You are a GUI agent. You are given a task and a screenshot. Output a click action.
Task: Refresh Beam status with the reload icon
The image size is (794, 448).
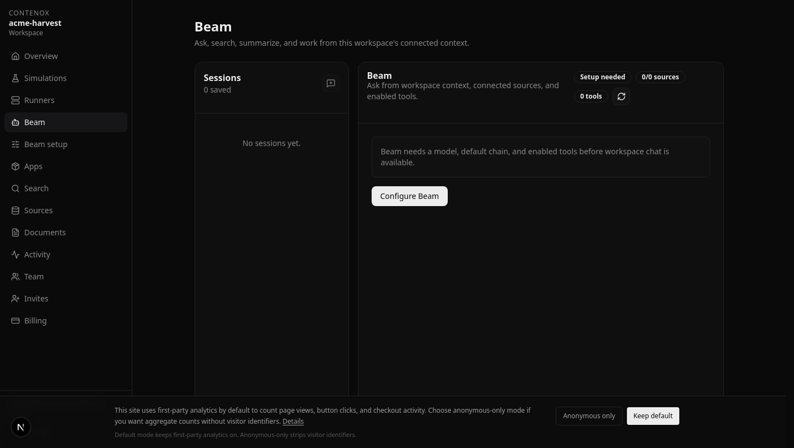pos(621,96)
